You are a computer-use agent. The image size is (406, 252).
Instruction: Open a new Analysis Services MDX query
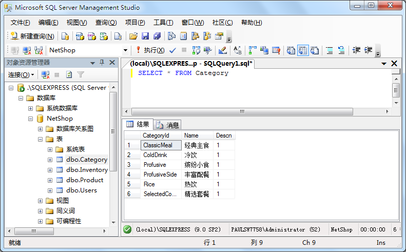click(x=80, y=36)
